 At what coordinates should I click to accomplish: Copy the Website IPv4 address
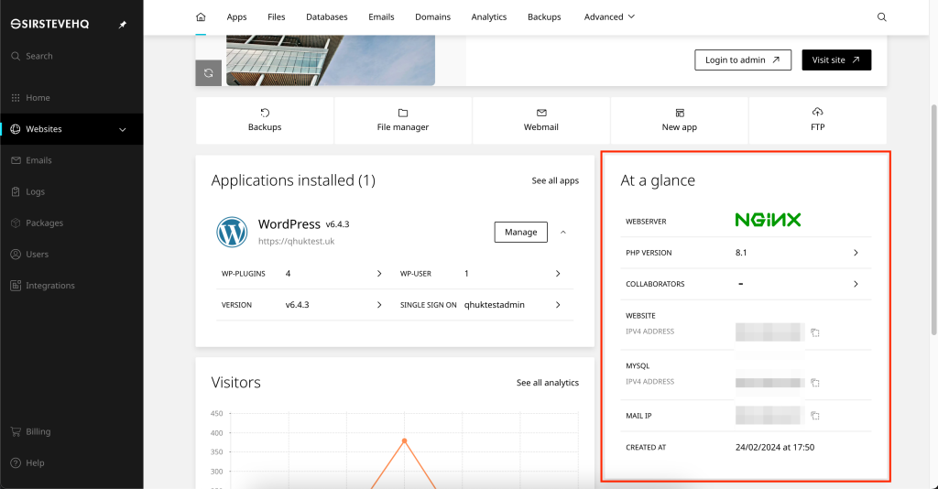[814, 332]
